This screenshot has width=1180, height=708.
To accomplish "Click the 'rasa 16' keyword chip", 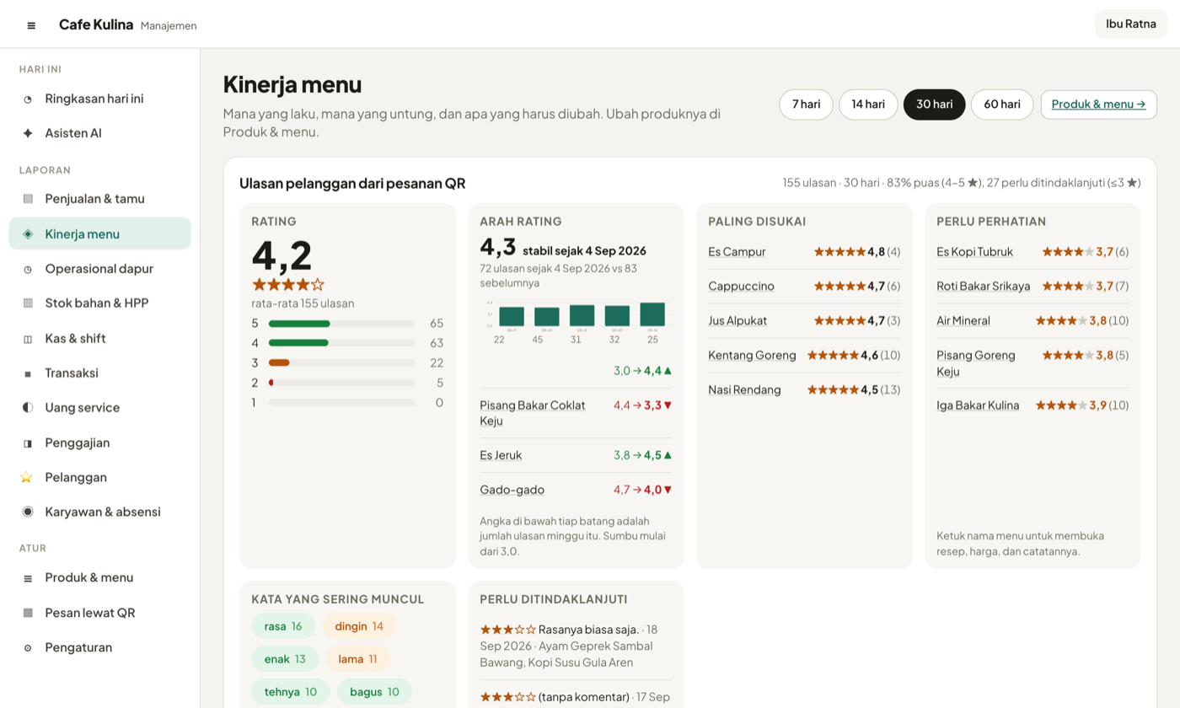I will 283,626.
